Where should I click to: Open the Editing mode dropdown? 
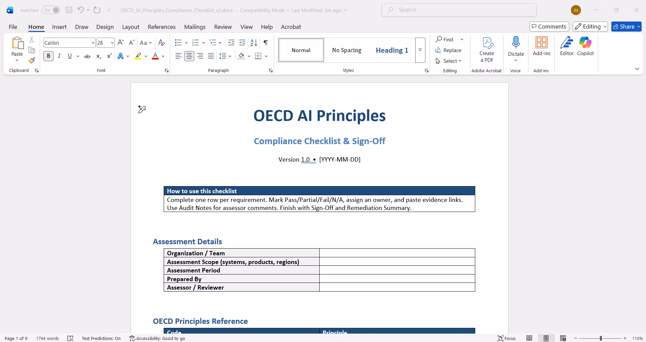(x=590, y=27)
